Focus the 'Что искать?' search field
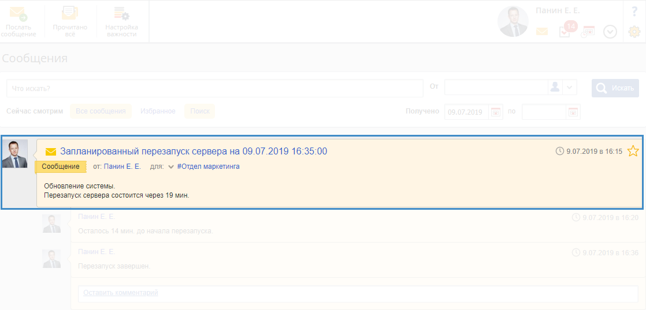Image resolution: width=646 pixels, height=310 pixels. (214, 88)
